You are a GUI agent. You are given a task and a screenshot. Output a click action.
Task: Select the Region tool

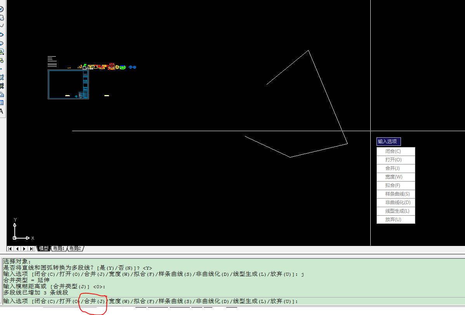[1, 95]
